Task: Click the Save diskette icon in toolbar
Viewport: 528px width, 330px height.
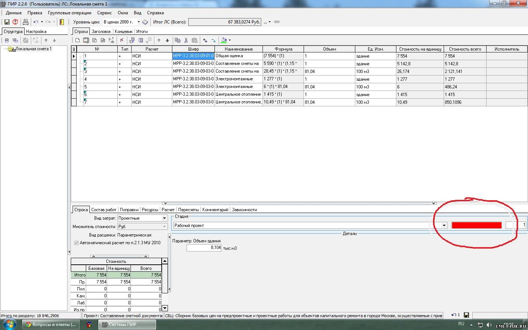Action: 7,22
